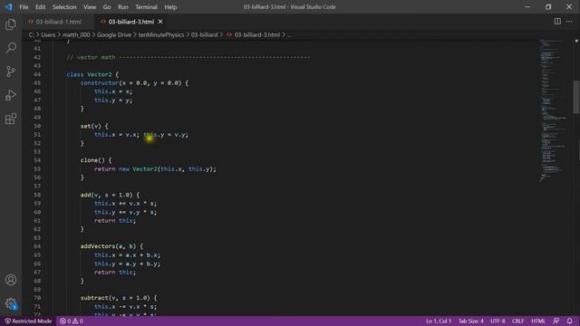Click 'this.x = a.x + b.x;' line

pyautogui.click(x=127, y=255)
